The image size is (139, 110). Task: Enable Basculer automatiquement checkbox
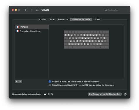50,85
